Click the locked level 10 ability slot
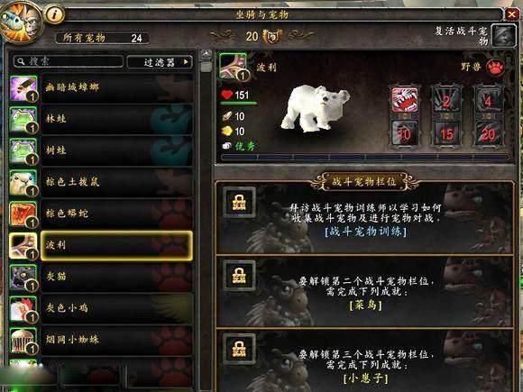Viewport: 523px width, 392px height. (x=404, y=133)
